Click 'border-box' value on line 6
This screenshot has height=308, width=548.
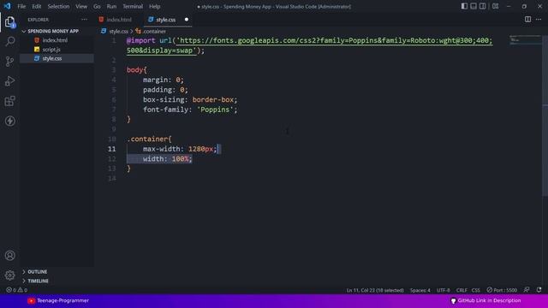pos(213,99)
